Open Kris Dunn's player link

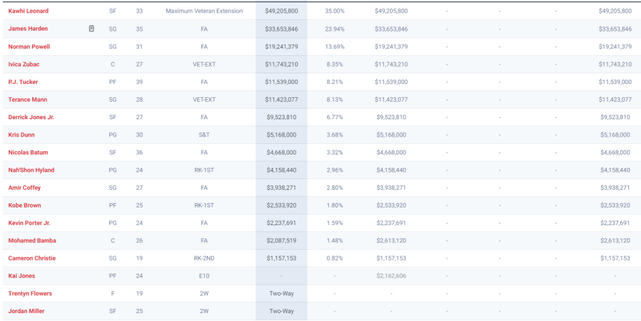(x=21, y=135)
